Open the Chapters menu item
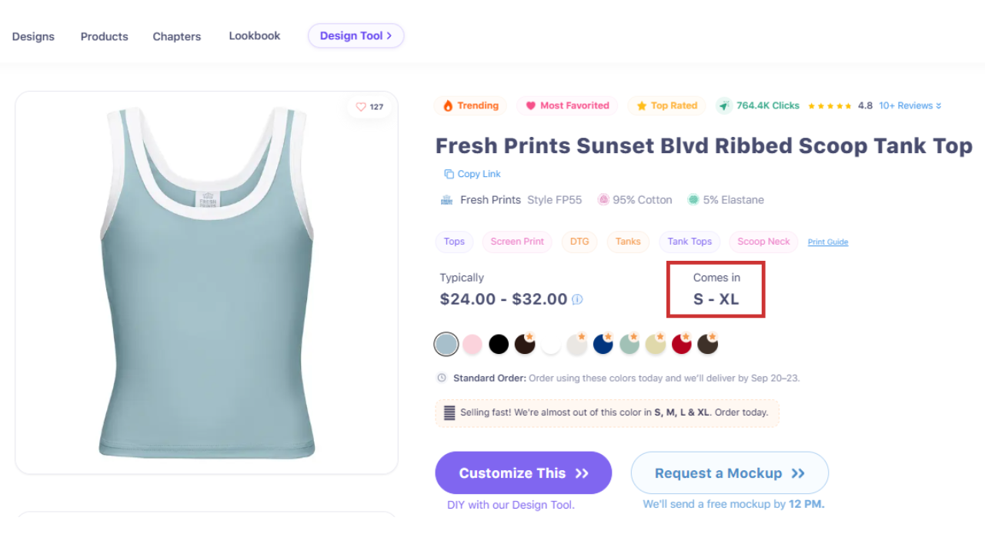Screen dimensions: 985x554 coord(177,36)
